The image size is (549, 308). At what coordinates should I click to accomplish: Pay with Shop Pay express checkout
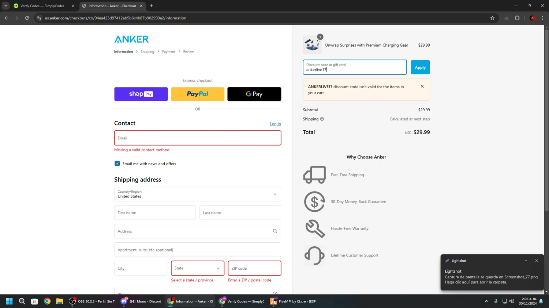coord(141,94)
